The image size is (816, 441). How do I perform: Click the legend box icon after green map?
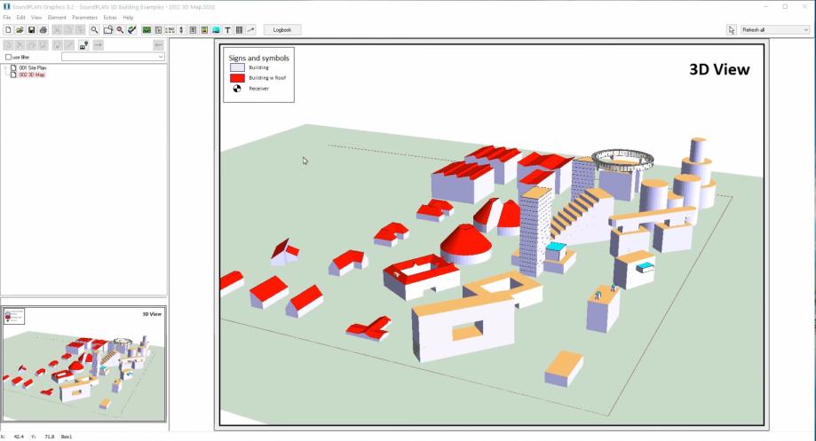pos(158,30)
